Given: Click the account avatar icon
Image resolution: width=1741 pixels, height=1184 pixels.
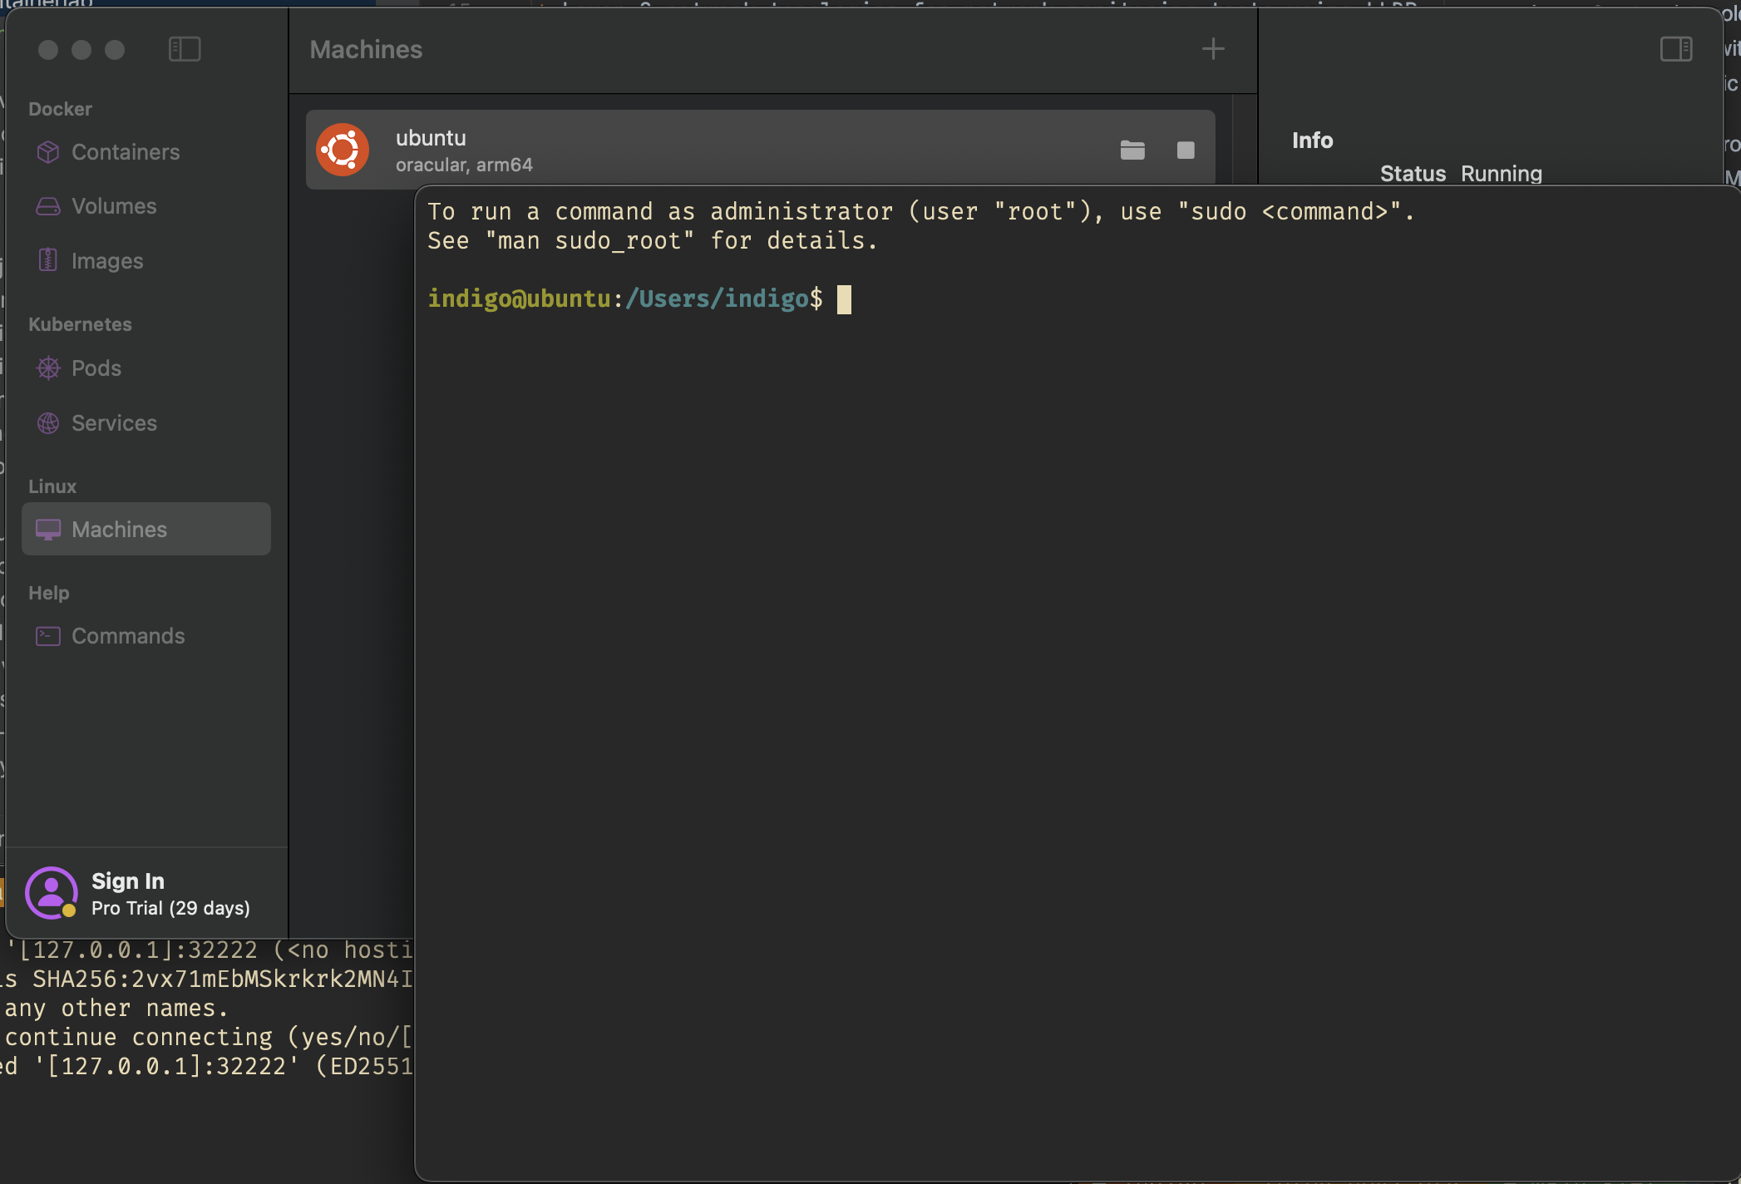Looking at the screenshot, I should coord(51,893).
